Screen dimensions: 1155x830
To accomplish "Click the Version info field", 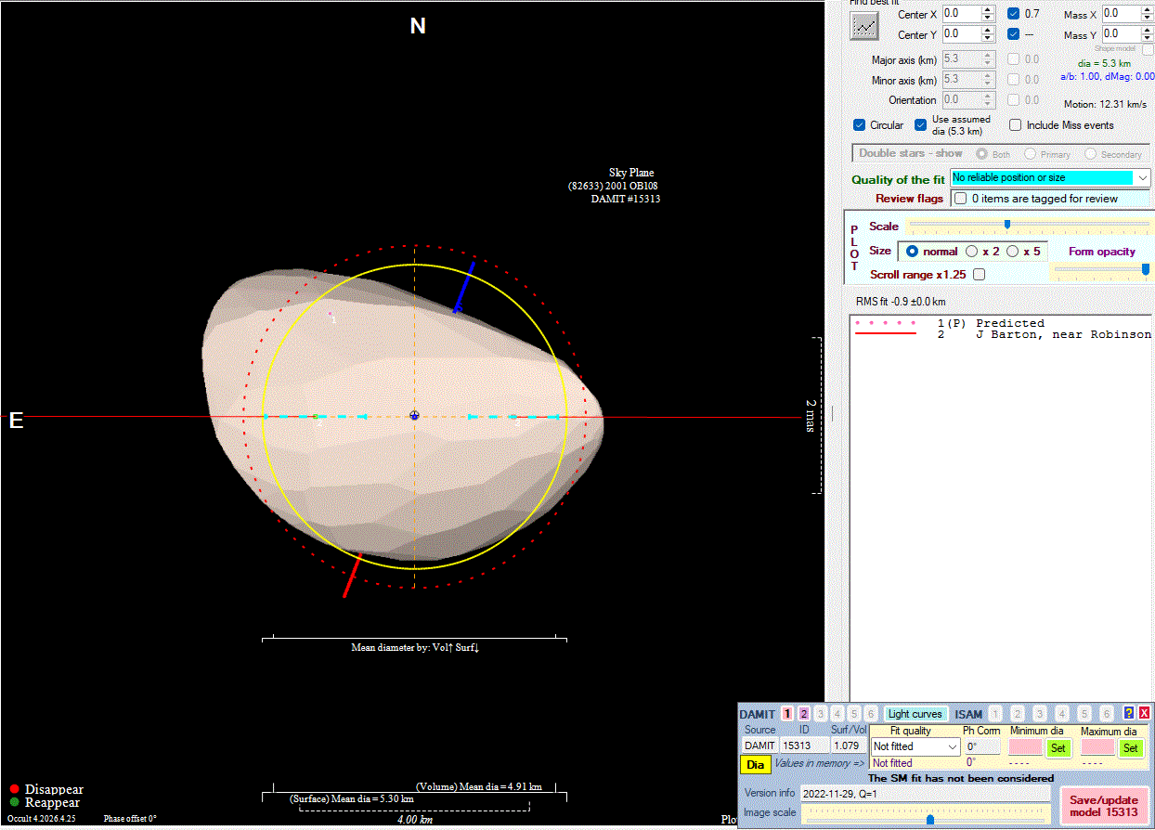I will tap(925, 795).
